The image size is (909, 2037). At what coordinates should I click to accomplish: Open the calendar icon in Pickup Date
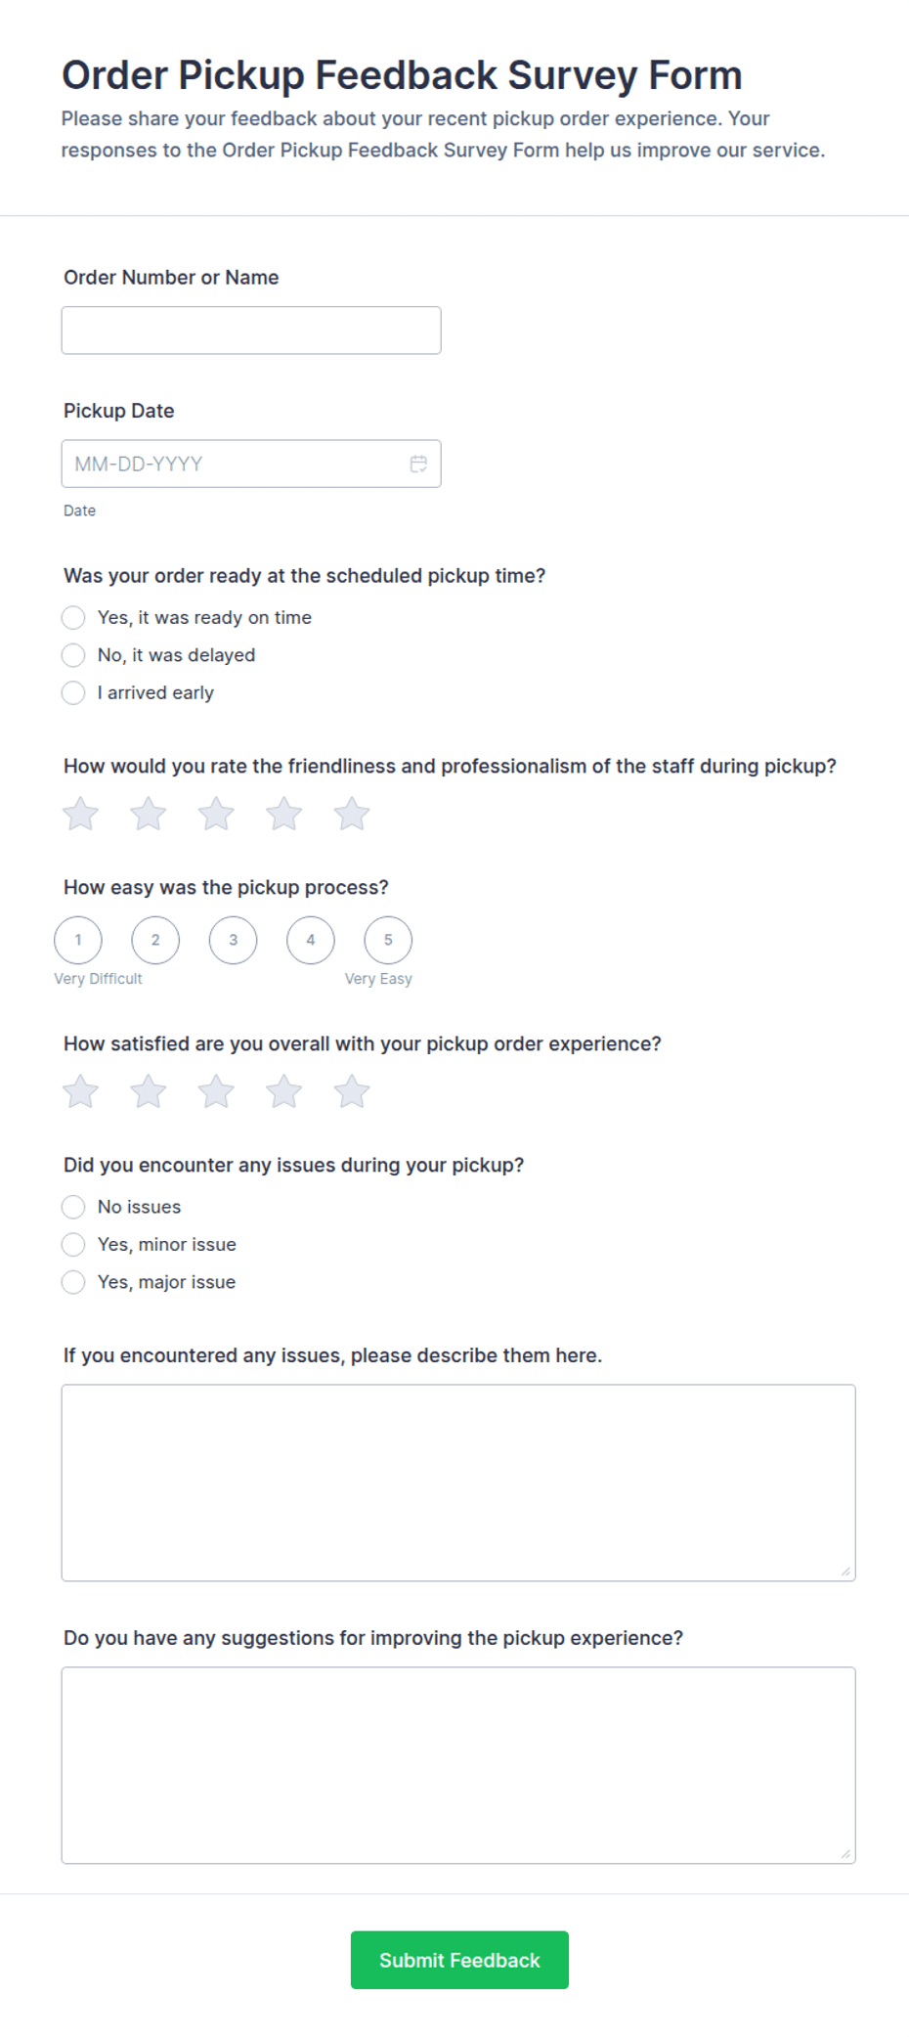[x=418, y=464]
